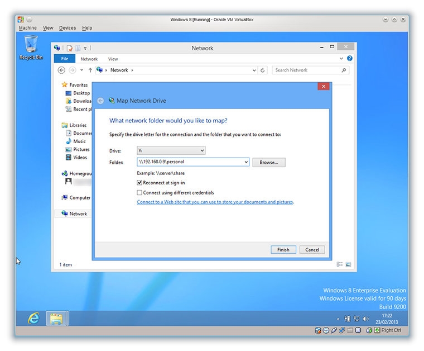This screenshot has height=351, width=424.
Task: Open File Explorer from the taskbar
Action: pos(56,319)
